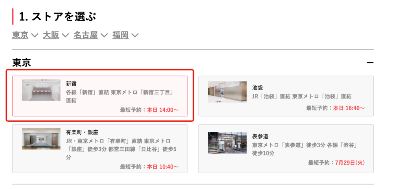Click the chevron next to 東京
The image size is (393, 189).
34,36
